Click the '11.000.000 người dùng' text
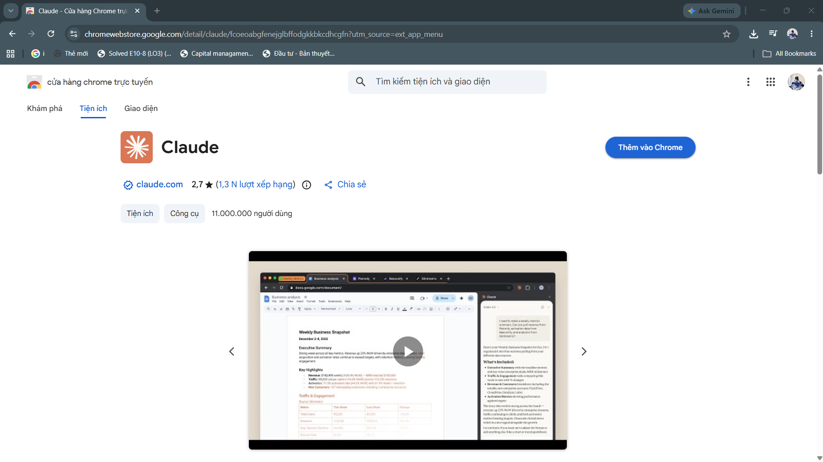 click(252, 213)
